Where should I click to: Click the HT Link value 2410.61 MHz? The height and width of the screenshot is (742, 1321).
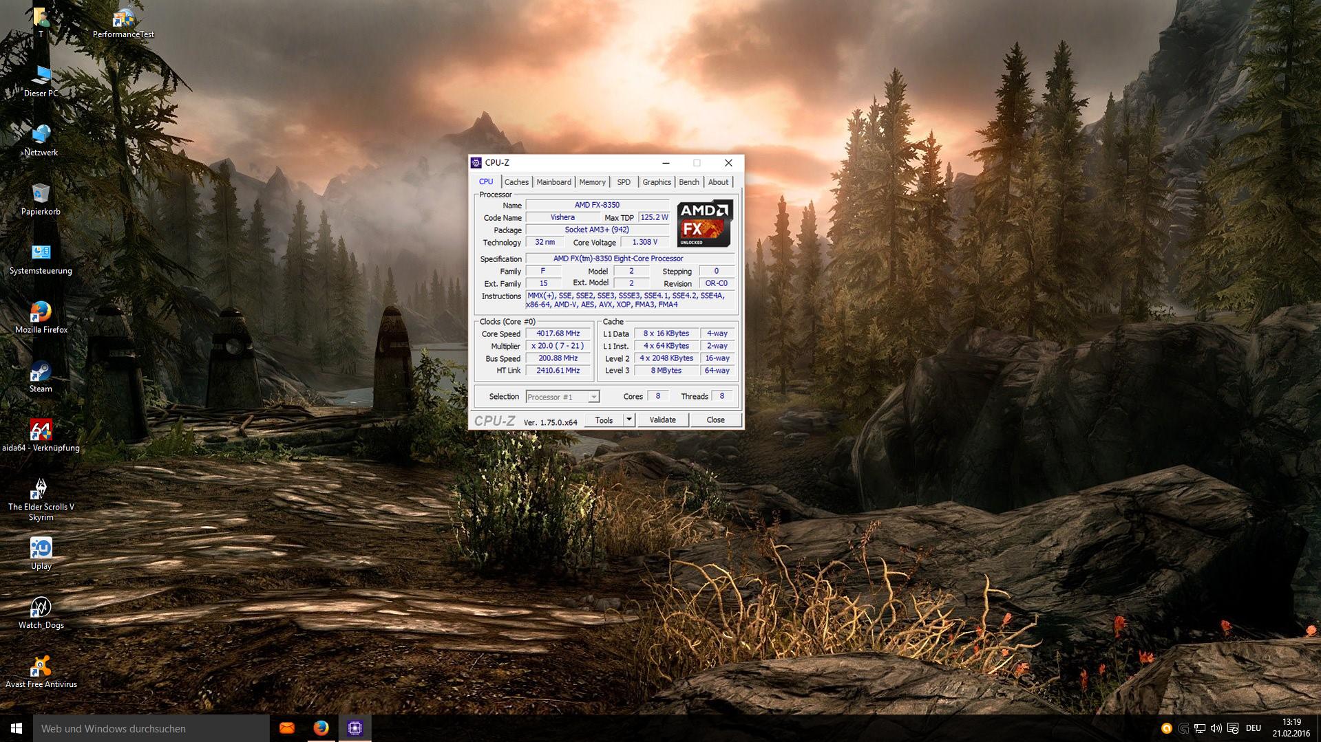pyautogui.click(x=558, y=371)
